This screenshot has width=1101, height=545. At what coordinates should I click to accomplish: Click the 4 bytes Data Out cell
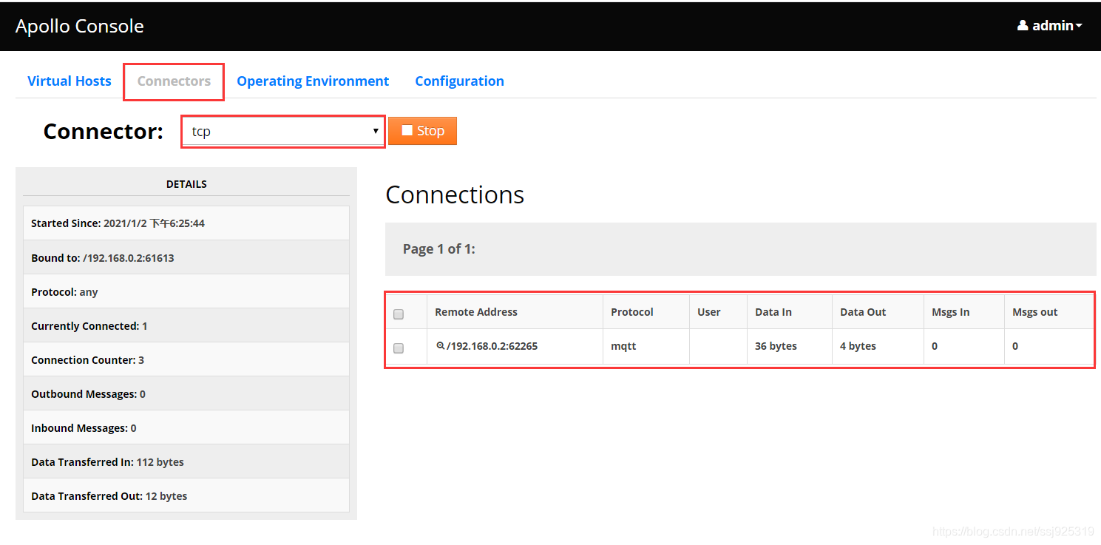tap(878, 346)
